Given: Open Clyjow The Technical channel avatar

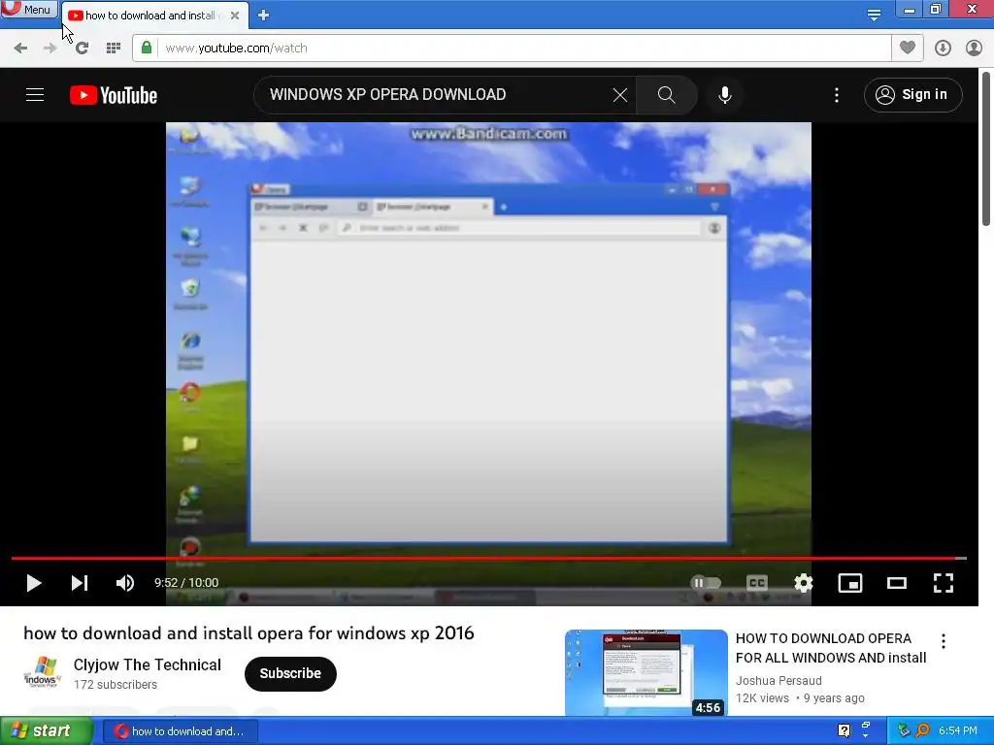Looking at the screenshot, I should tap(43, 673).
